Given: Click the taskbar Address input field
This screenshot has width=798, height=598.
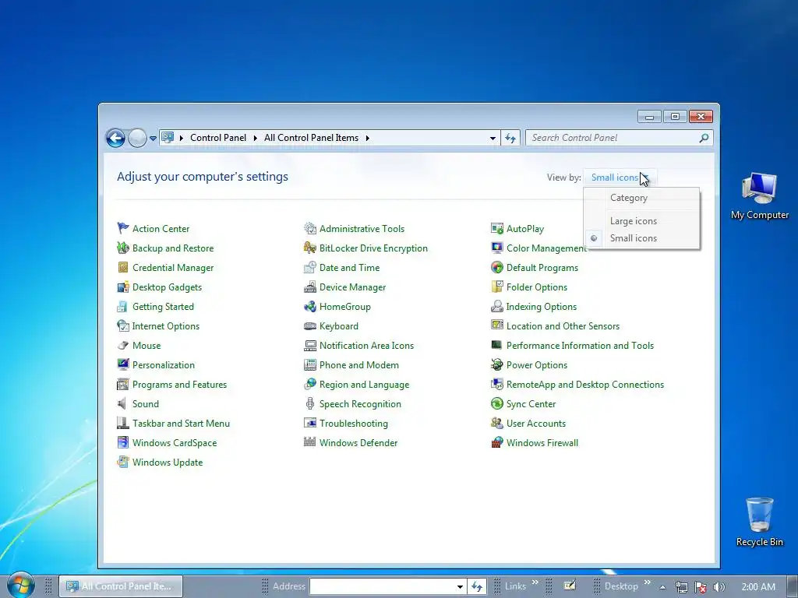Looking at the screenshot, I should pos(387,586).
